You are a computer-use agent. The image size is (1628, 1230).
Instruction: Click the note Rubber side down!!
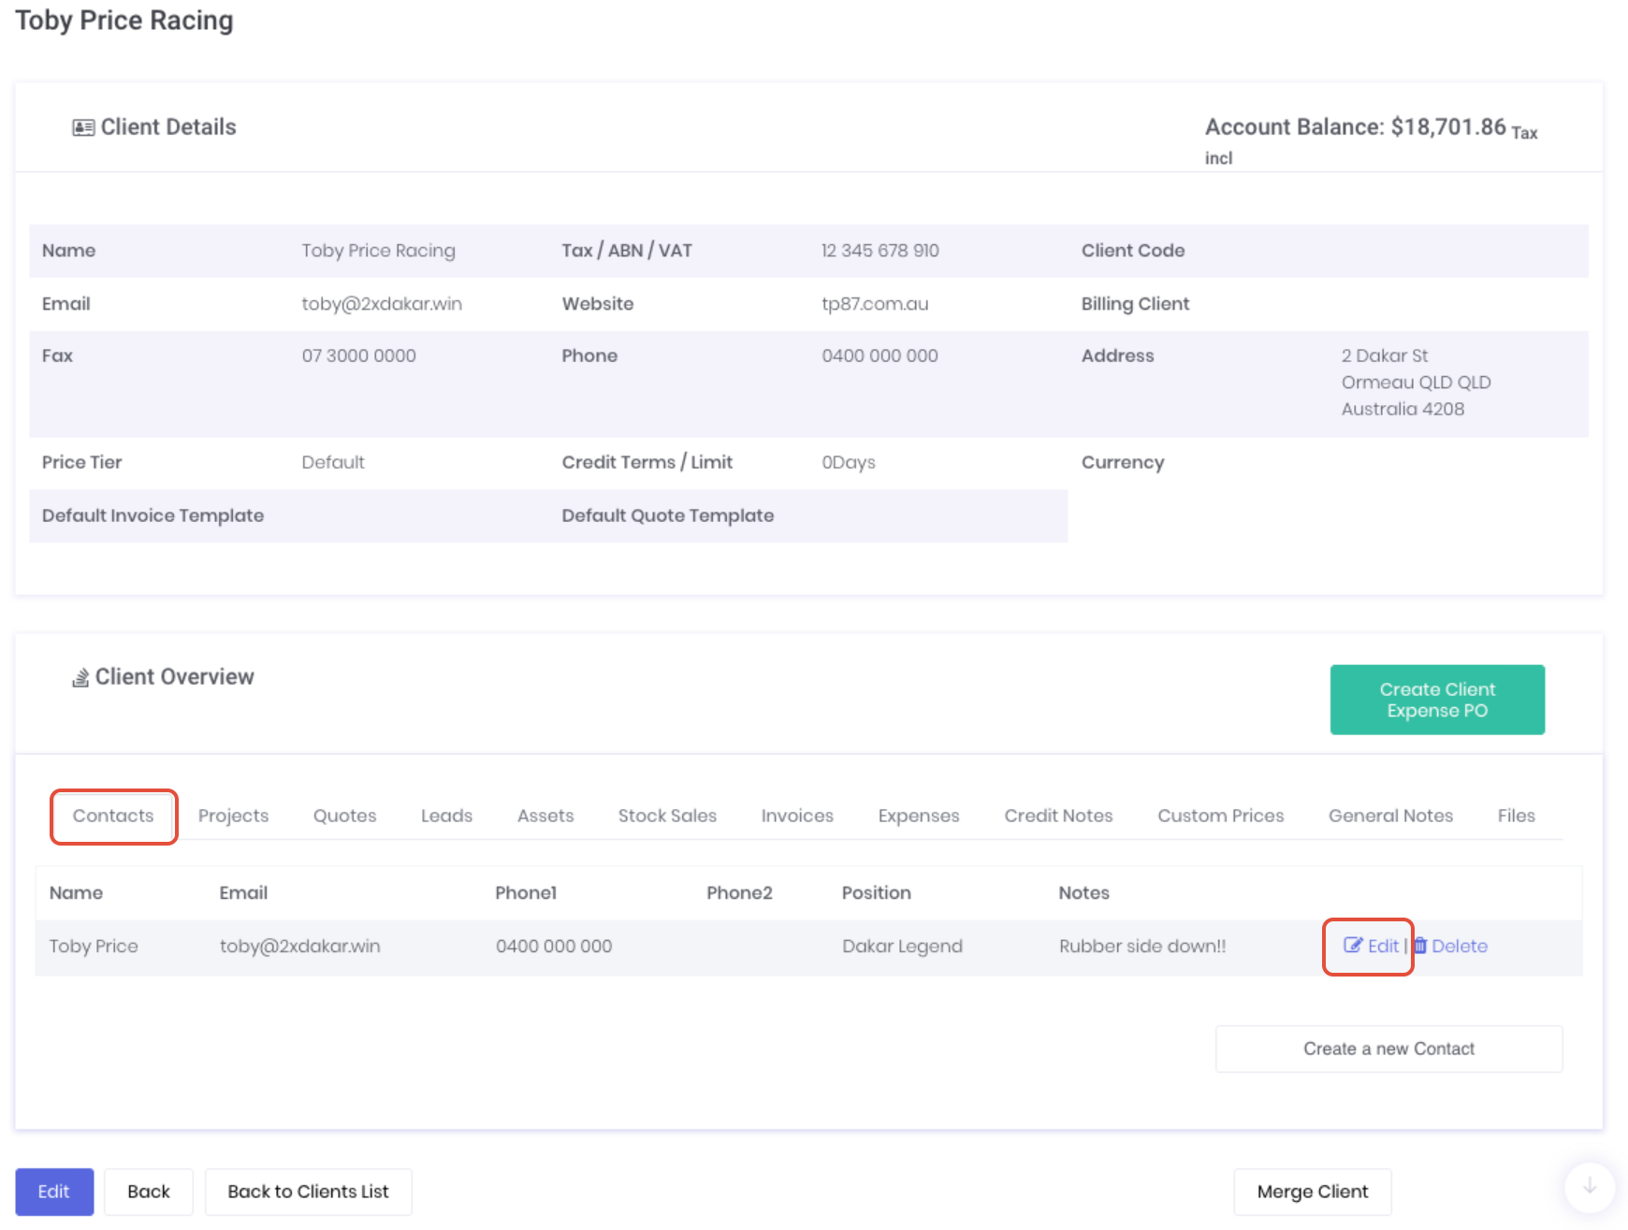tap(1142, 946)
